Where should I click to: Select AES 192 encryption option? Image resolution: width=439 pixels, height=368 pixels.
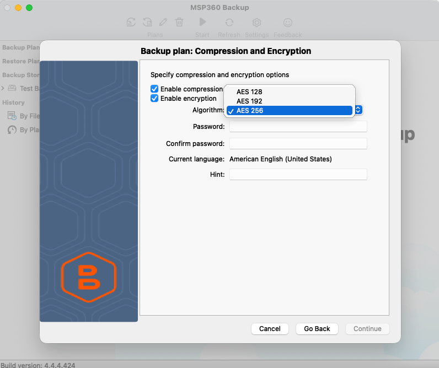click(249, 101)
